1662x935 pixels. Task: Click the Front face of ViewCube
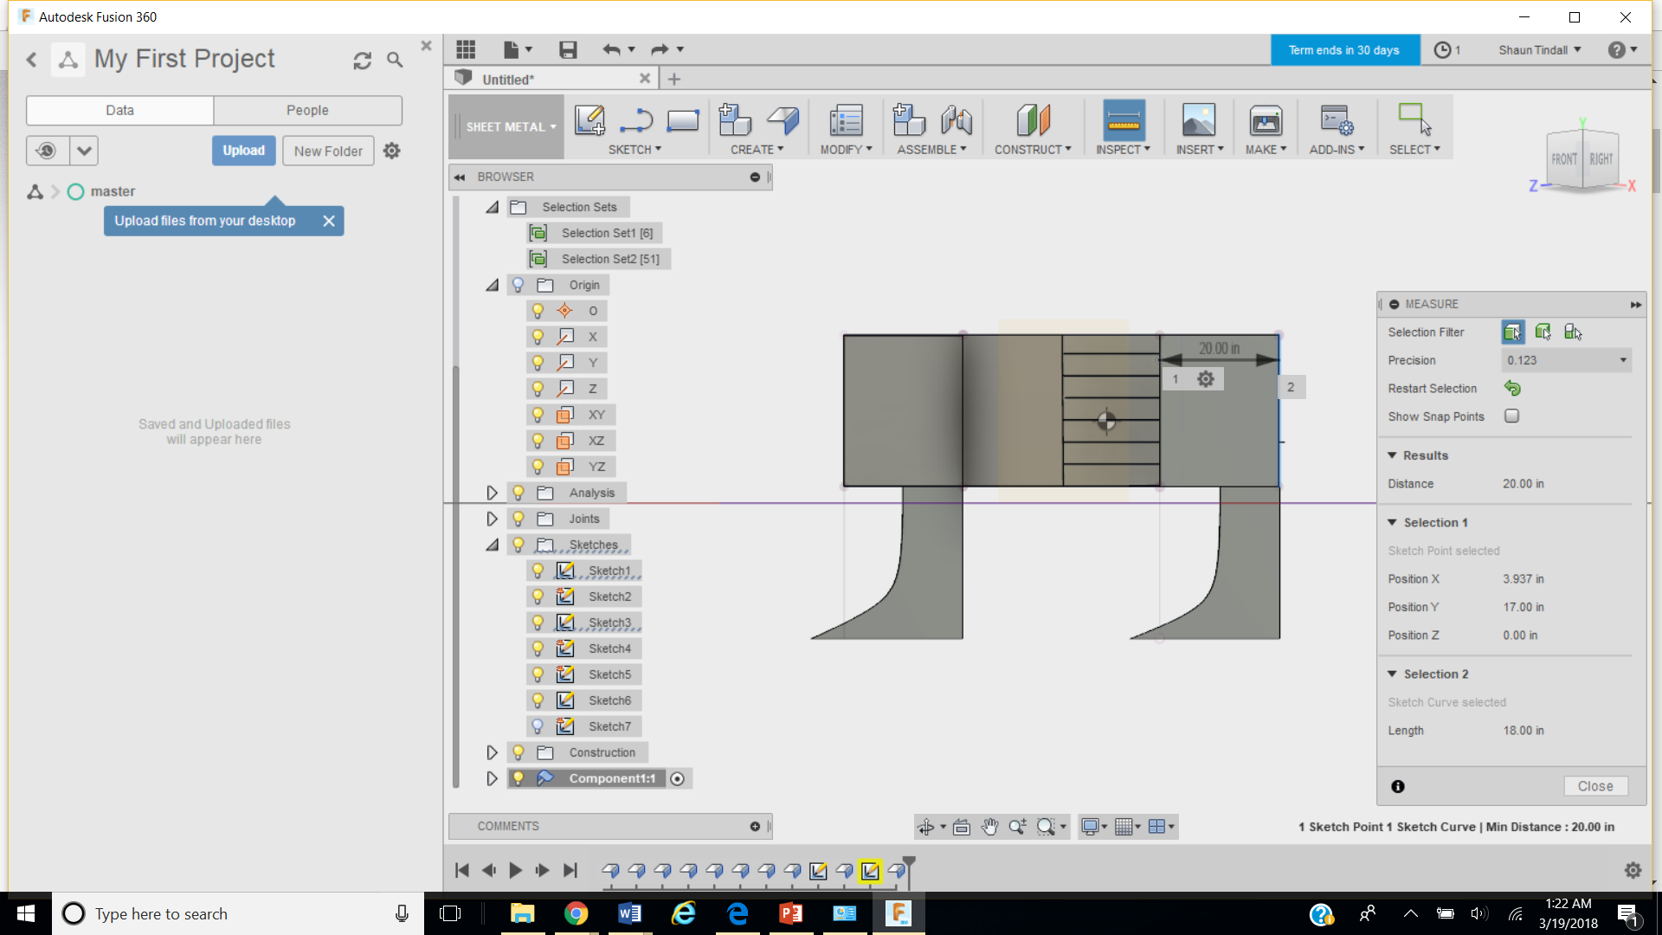[1563, 159]
